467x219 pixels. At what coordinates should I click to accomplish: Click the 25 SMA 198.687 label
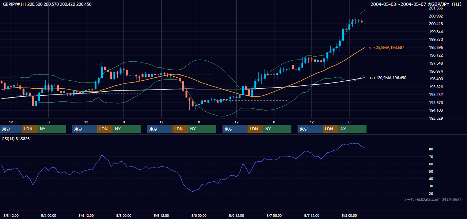coord(387,48)
